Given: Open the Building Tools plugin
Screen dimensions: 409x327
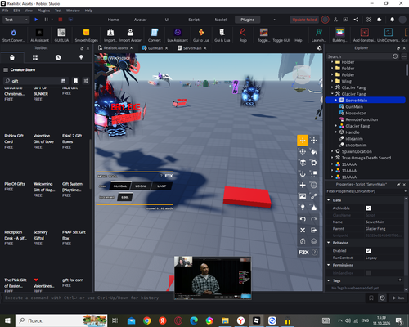Looking at the screenshot, I should pyautogui.click(x=339, y=35).
